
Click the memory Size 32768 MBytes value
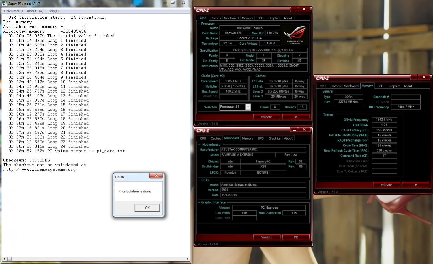tap(348, 102)
